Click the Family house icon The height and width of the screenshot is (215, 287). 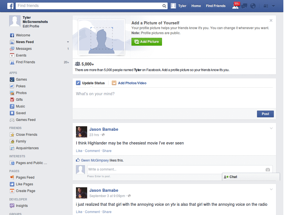[x=12, y=141]
